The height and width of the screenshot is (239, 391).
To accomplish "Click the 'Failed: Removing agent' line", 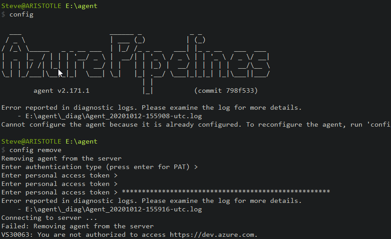I will 78,227.
